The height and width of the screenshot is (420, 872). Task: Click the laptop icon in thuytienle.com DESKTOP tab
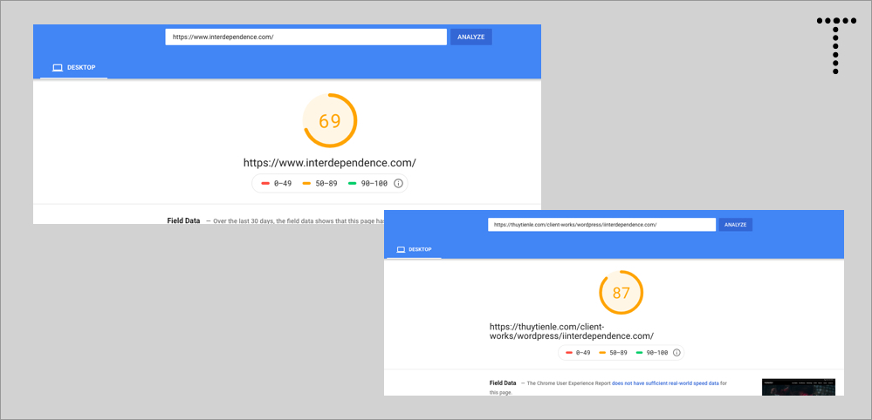tap(401, 250)
